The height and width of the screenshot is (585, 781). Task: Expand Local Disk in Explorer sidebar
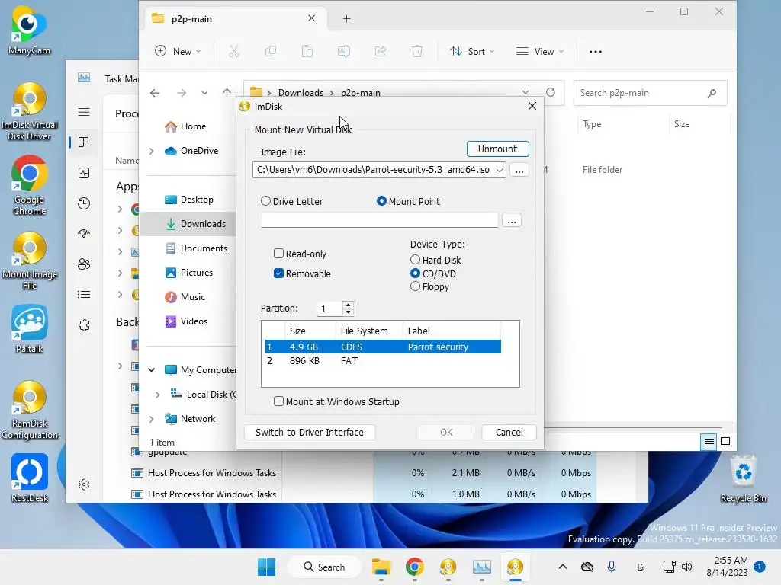click(x=157, y=395)
